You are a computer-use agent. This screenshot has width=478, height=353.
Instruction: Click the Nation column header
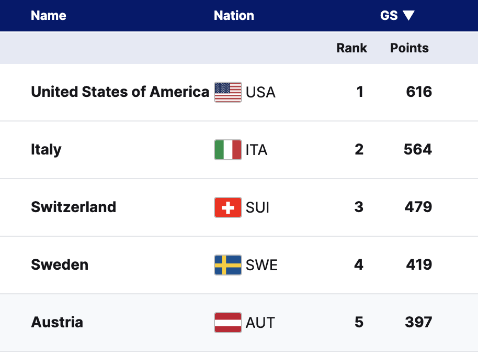(x=234, y=16)
